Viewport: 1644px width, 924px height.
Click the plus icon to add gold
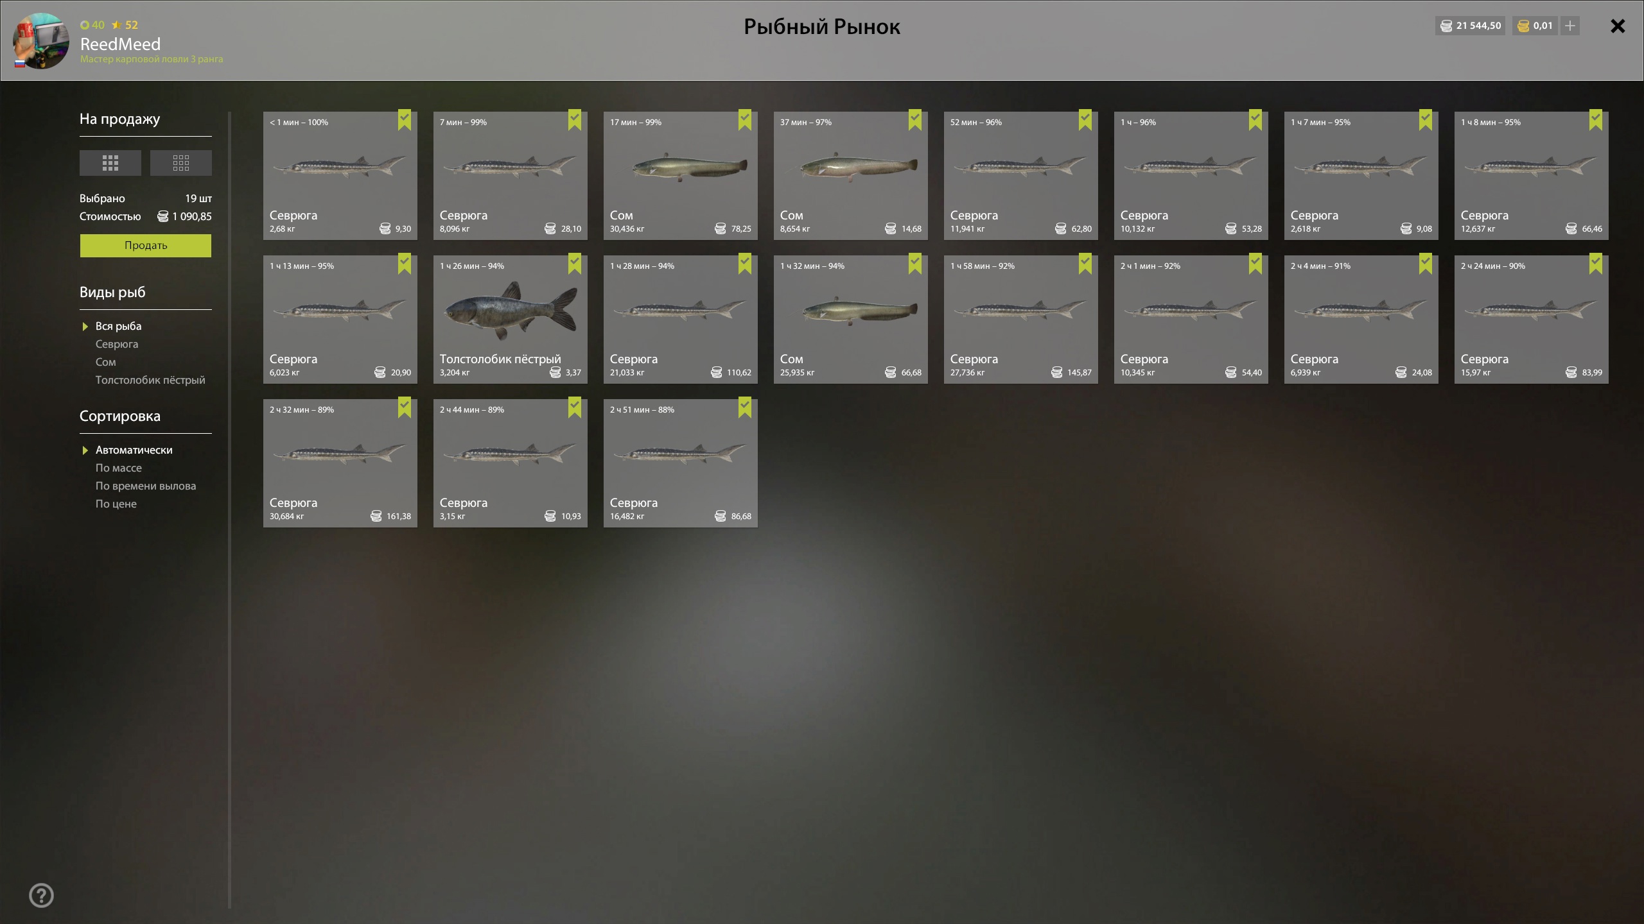1570,26
